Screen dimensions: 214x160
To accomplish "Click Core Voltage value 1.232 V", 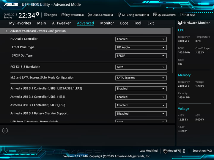I will pyautogui.click(x=199, y=52).
